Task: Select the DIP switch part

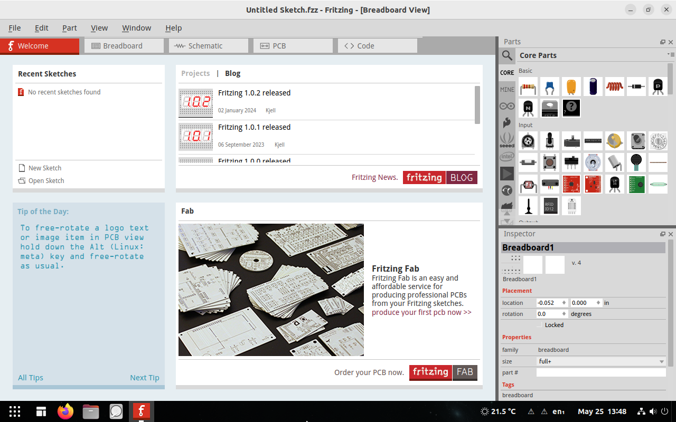Action: [593, 141]
